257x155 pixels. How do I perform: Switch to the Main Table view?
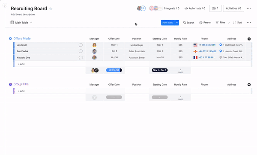[x=19, y=22]
